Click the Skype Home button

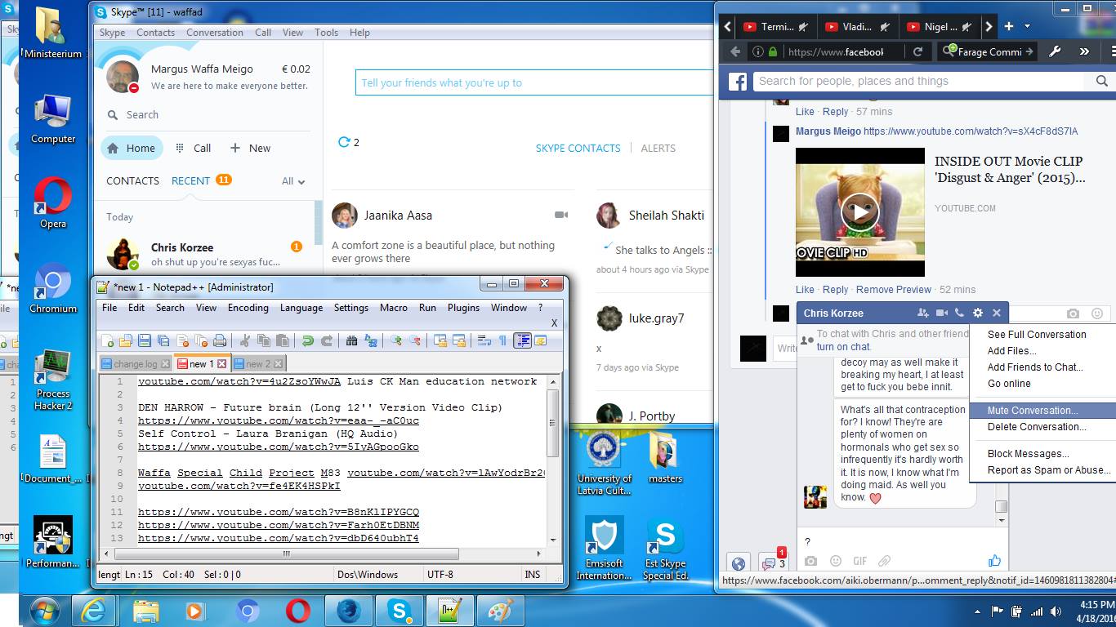tap(132, 148)
